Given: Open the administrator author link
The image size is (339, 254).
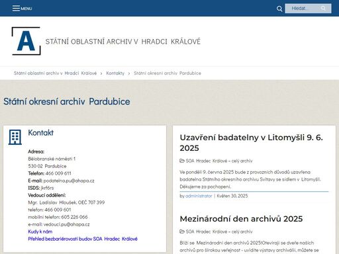Looking at the screenshot, I should coord(199,196).
